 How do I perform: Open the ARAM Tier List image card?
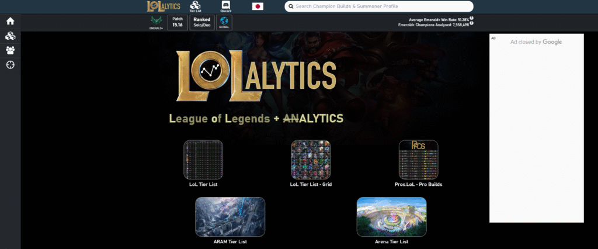(x=230, y=217)
